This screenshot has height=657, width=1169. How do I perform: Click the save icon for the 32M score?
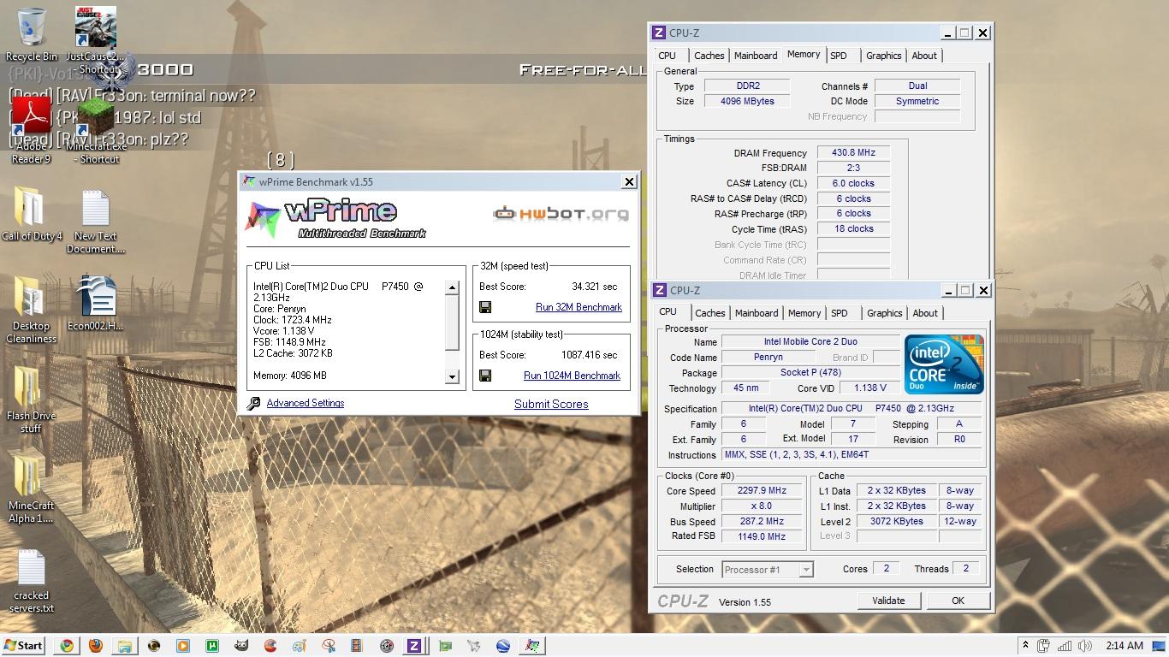click(x=485, y=307)
